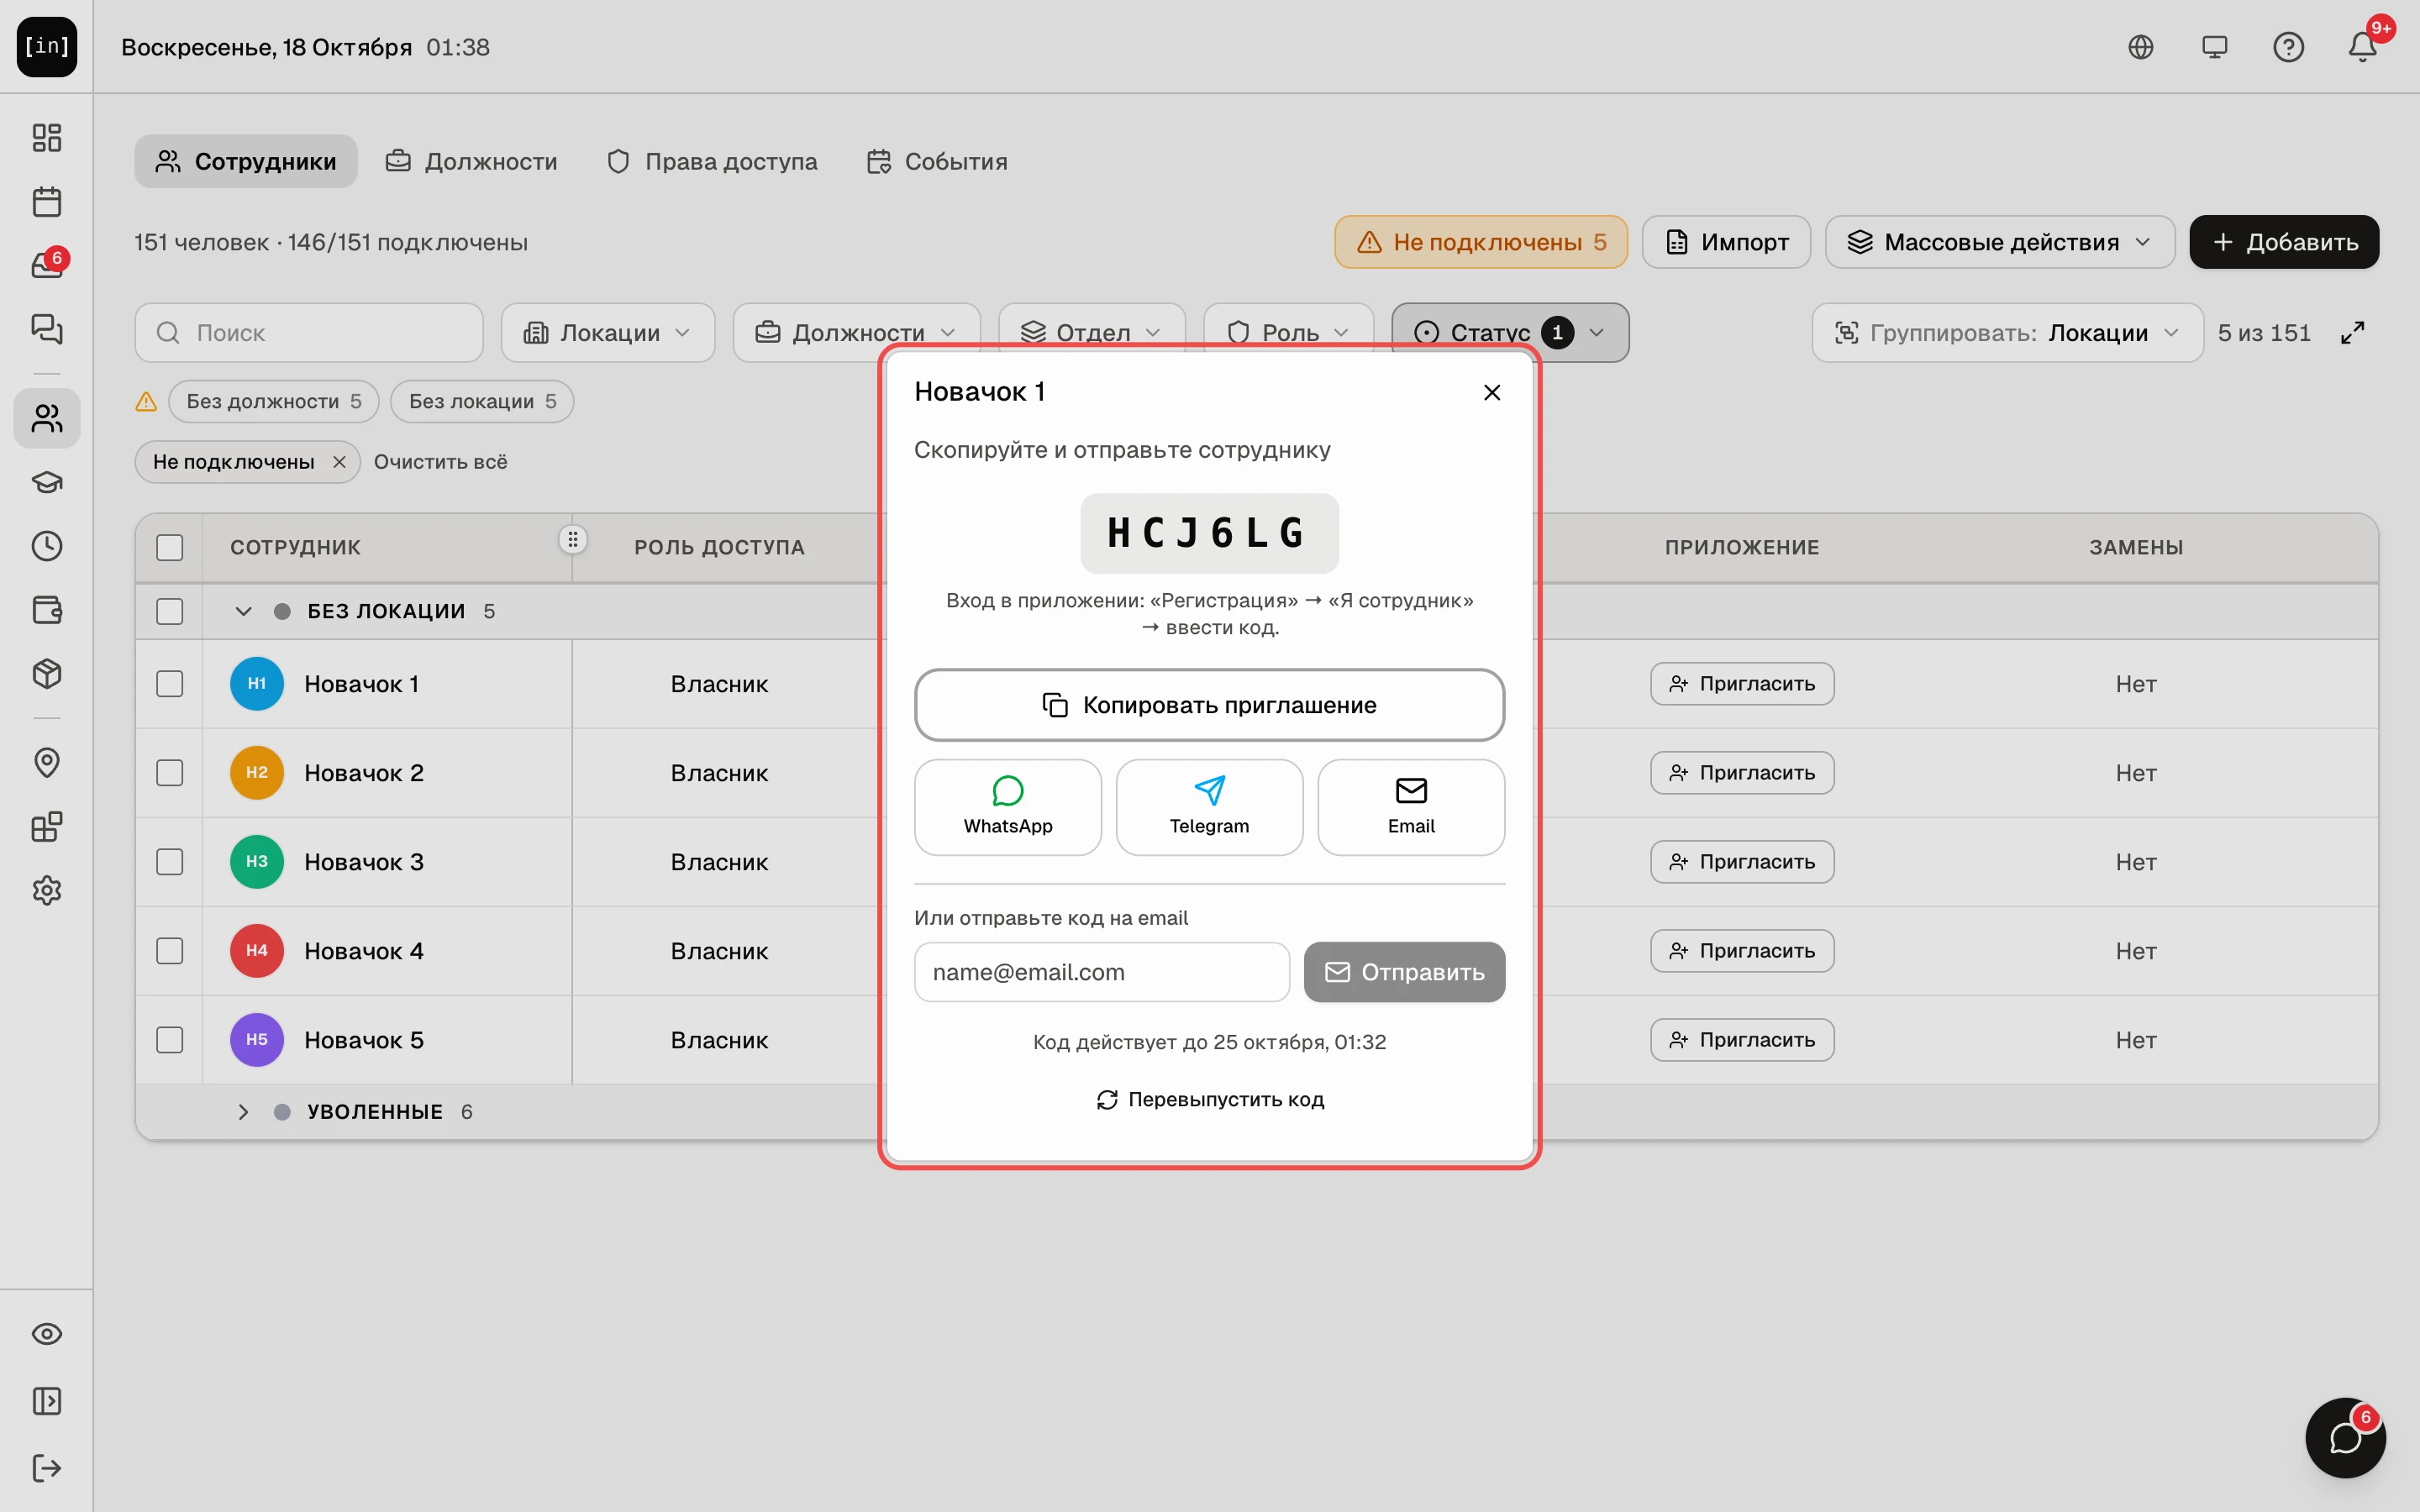Select checkbox for Новачок 5
The height and width of the screenshot is (1512, 2420).
coord(170,1040)
